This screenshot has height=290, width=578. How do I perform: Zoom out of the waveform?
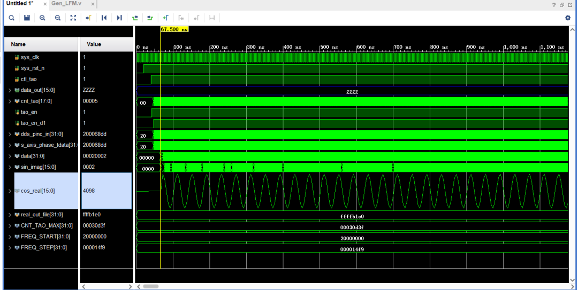[x=58, y=18]
